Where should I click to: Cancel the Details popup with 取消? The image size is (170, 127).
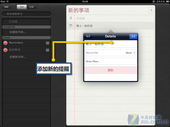click(88, 36)
